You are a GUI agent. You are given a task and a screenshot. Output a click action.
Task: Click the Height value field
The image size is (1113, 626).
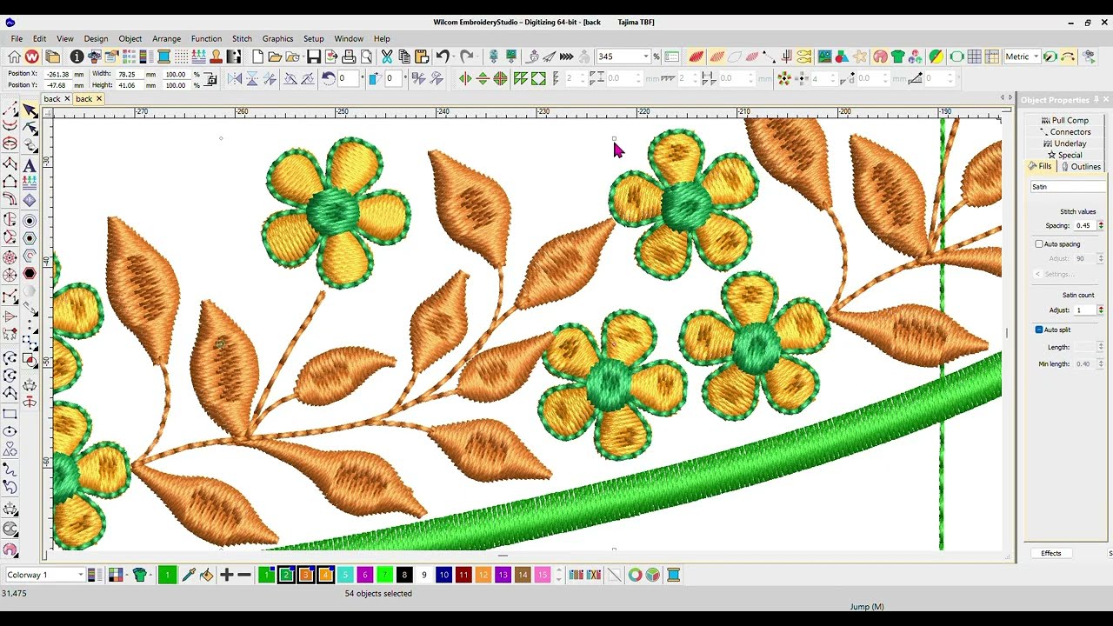(130, 85)
